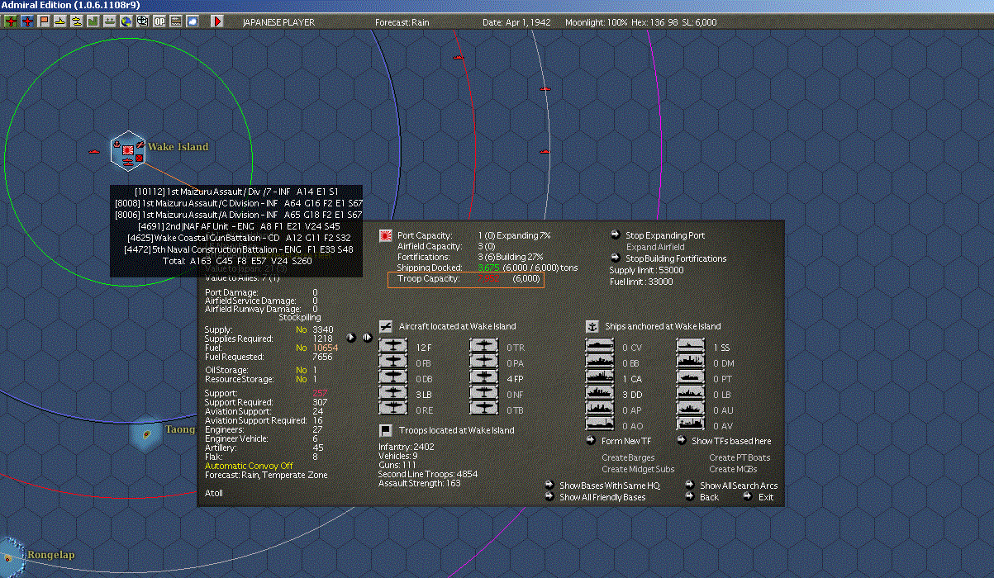Toggle Expand Airfield option

point(655,247)
